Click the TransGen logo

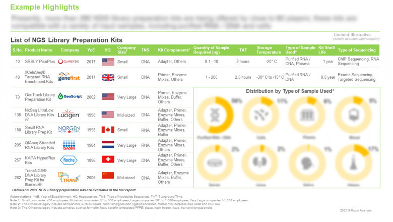[69, 177]
